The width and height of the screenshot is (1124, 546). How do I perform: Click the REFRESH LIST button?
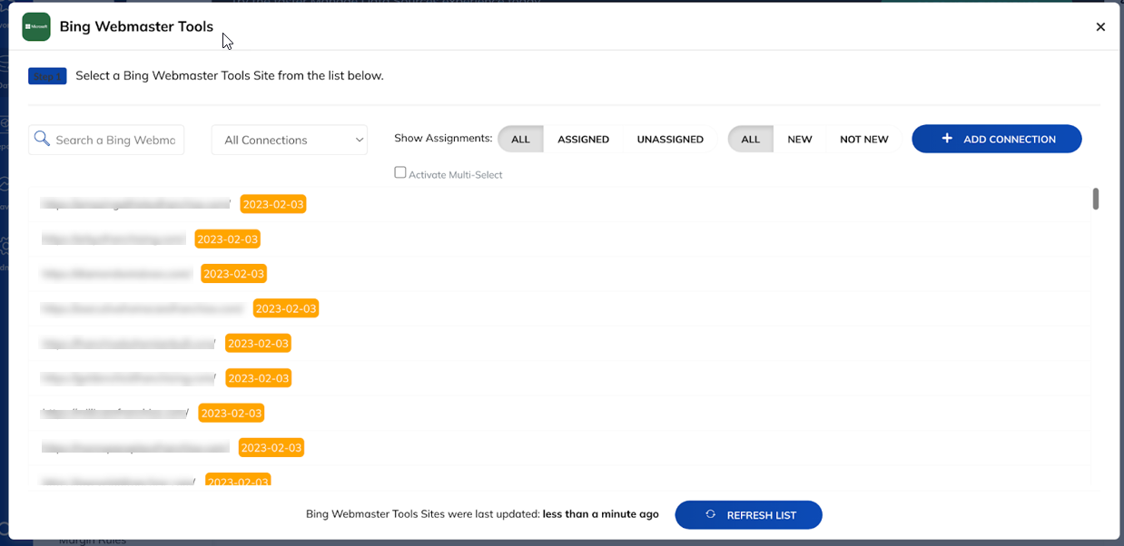(749, 515)
